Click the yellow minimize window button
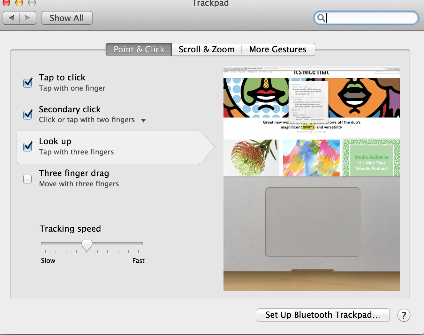The width and height of the screenshot is (424, 335). coord(19,3)
